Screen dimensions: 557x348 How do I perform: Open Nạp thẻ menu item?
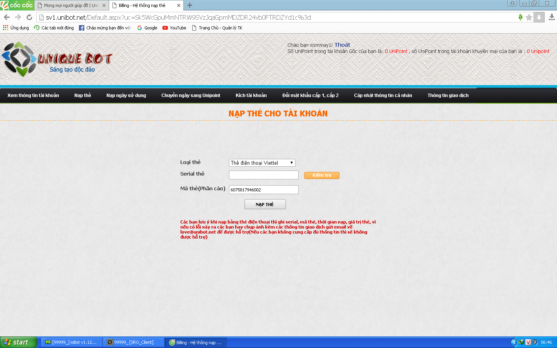[x=82, y=96]
